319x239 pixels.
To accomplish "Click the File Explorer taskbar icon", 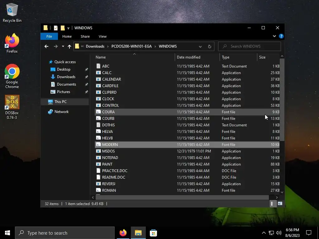I will pyautogui.click(x=138, y=233).
